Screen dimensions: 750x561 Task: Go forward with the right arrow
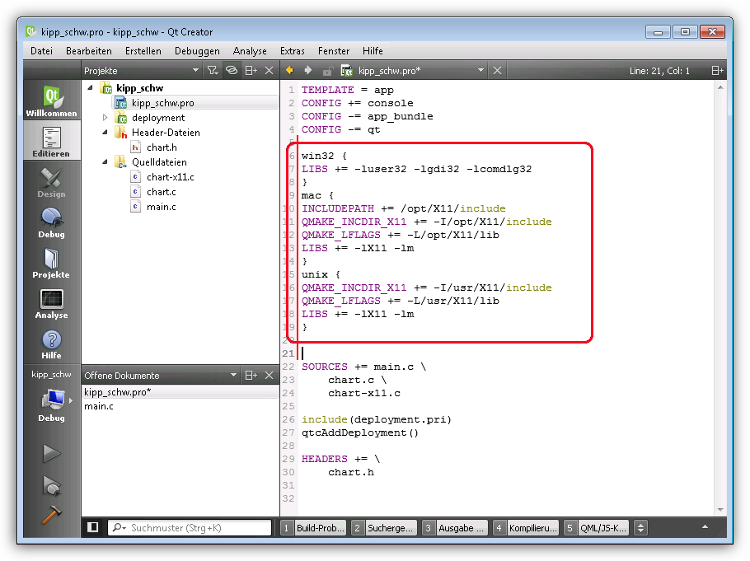(308, 70)
